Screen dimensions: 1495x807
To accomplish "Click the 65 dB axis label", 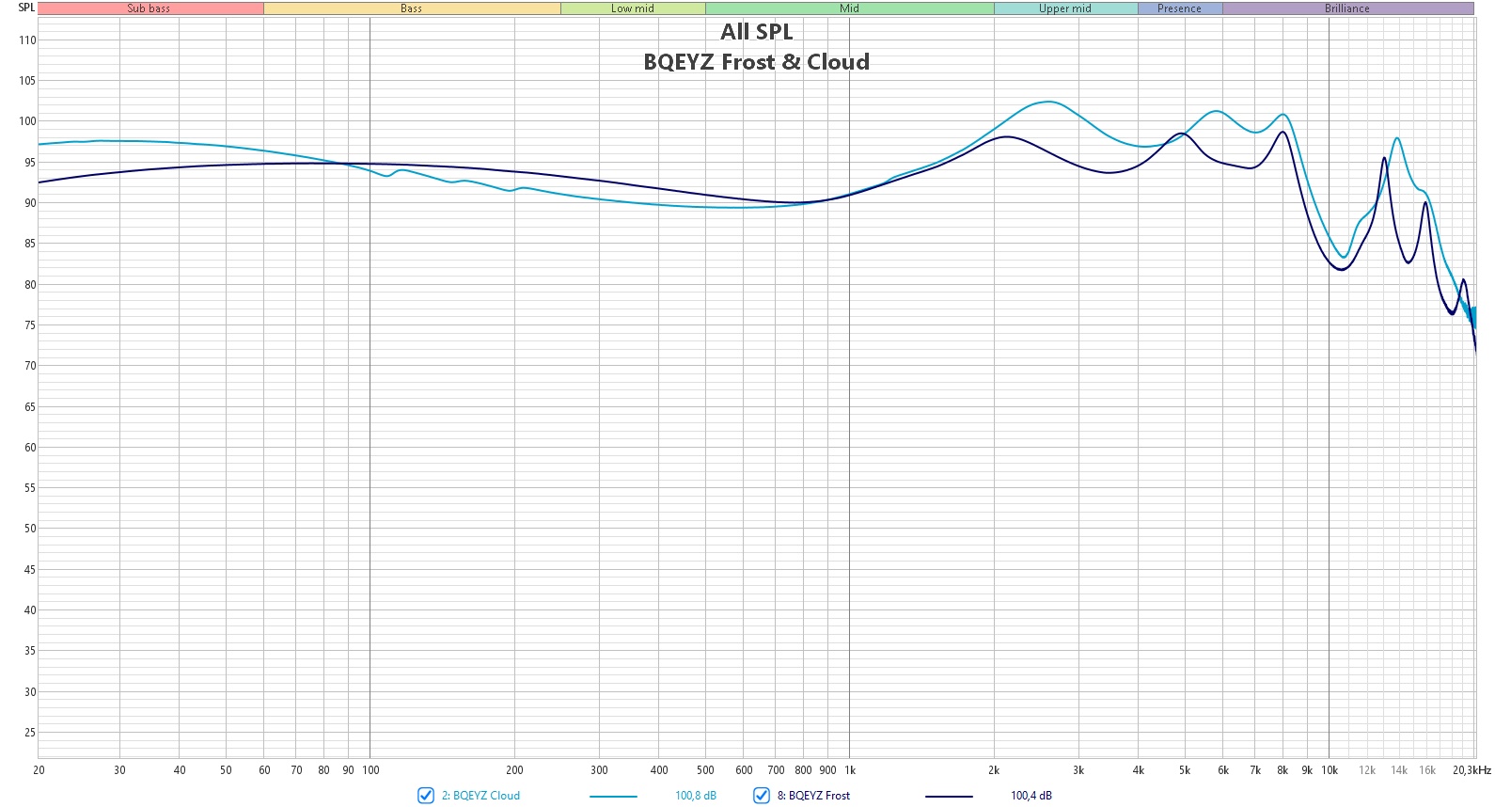I will pyautogui.click(x=30, y=407).
